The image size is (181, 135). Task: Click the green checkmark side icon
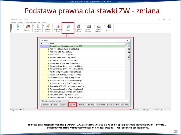pyautogui.click(x=129, y=44)
